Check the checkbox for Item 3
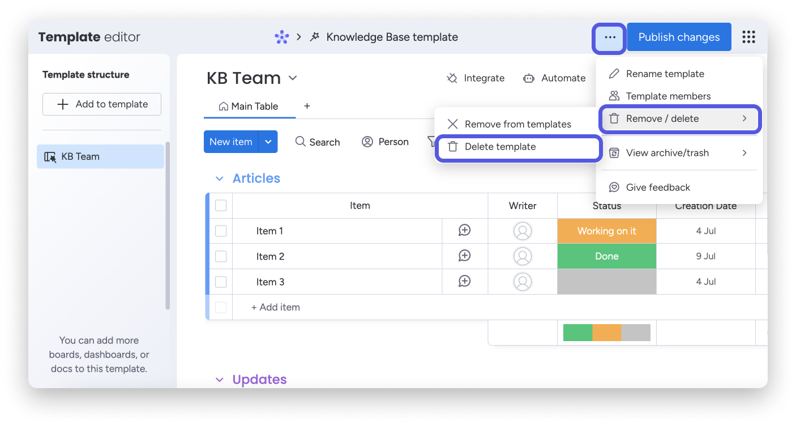Screen dimensions: 796x425 click(221, 282)
